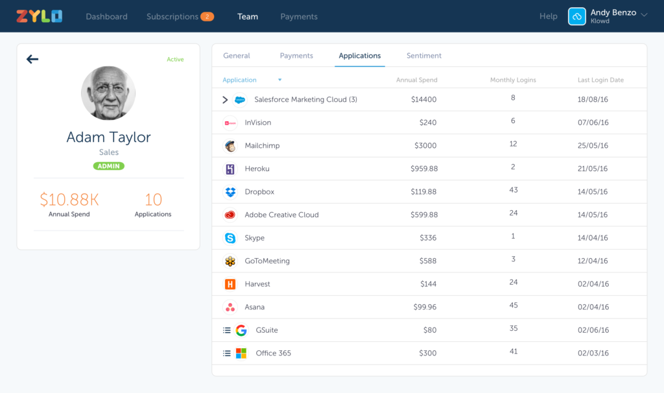This screenshot has width=664, height=393.
Task: Click the list icon beside GSuite
Action: [x=226, y=330]
